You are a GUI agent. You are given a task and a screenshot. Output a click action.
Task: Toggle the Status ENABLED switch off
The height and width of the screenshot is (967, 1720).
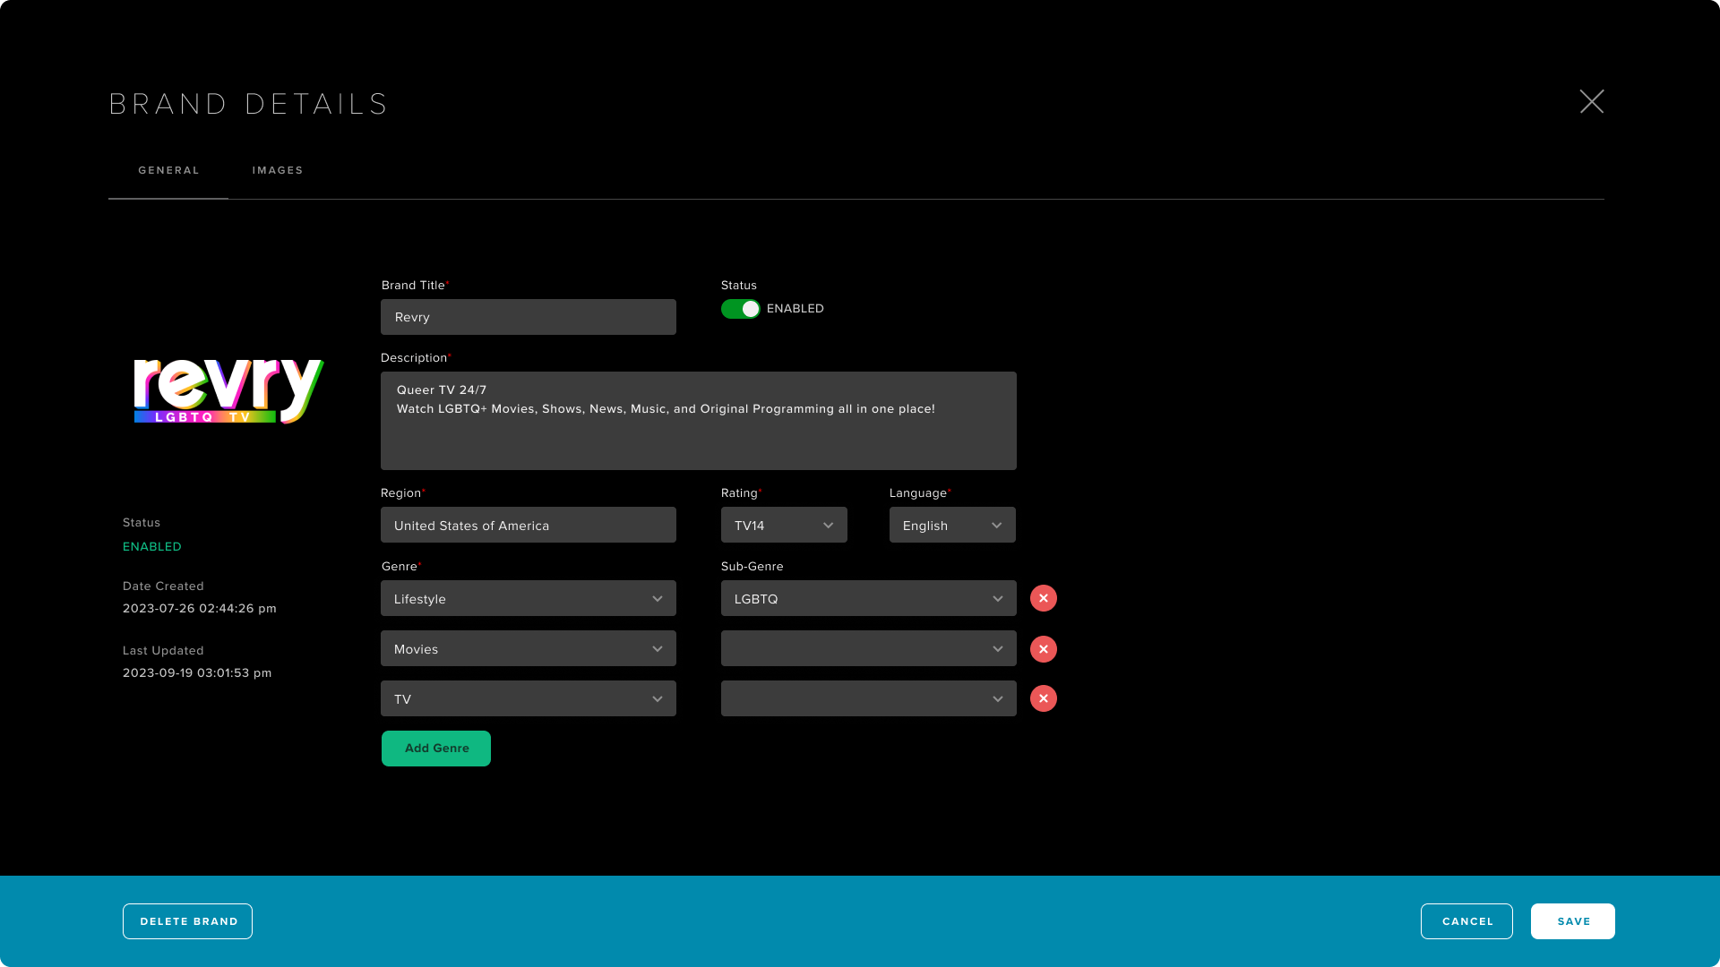741,309
